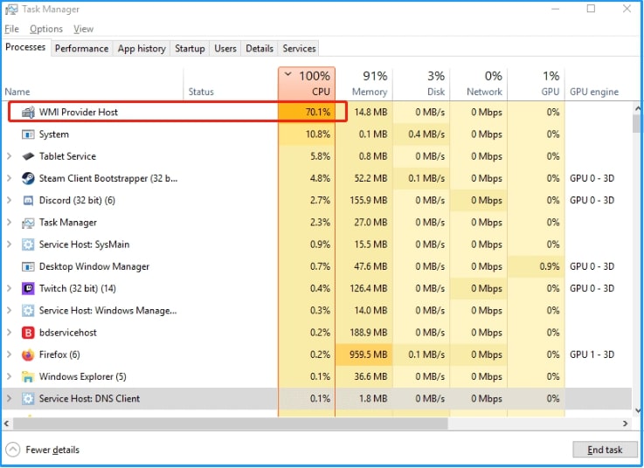Open the Options menu
Image resolution: width=644 pixels, height=468 pixels.
46,29
